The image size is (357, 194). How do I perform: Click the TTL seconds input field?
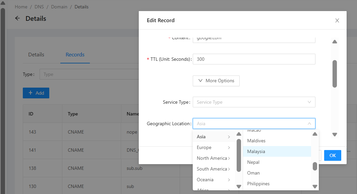pos(254,59)
